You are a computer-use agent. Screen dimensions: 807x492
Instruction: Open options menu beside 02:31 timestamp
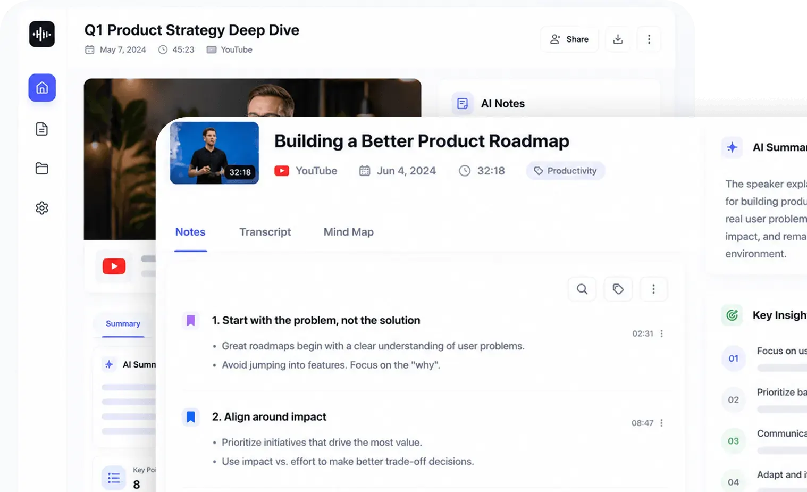[662, 333]
